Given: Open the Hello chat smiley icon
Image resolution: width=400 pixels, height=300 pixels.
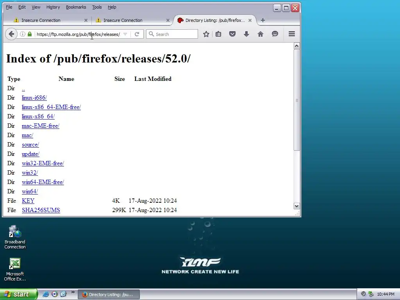Looking at the screenshot, I should pos(275,34).
